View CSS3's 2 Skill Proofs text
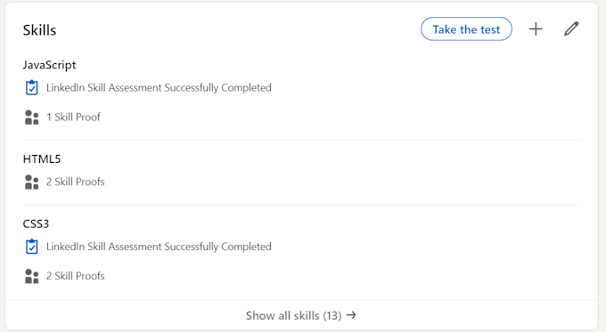Viewport: 606px width, 332px height. pyautogui.click(x=76, y=276)
